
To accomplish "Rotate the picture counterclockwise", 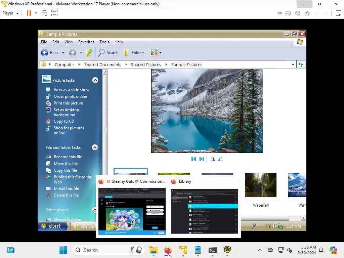I will 220,159.
